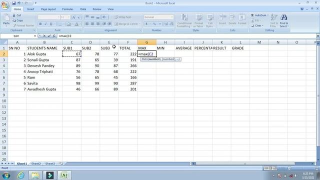This screenshot has height=180, width=320.
Task: Undo last action in Quick Access toolbar
Action: click(19, 3)
